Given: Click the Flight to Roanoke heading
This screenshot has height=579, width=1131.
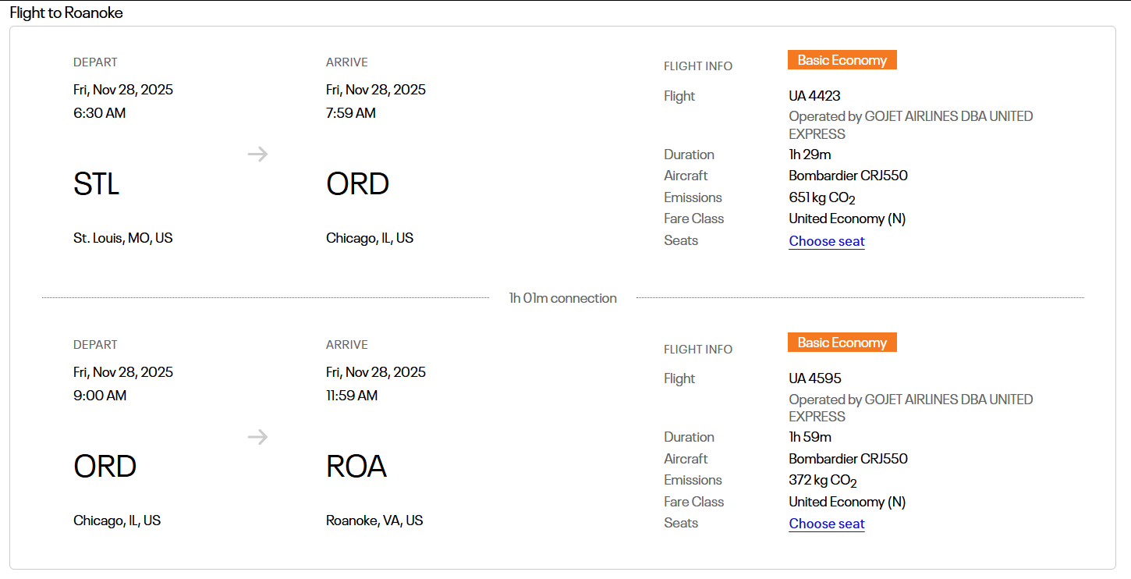Looking at the screenshot, I should 66,12.
